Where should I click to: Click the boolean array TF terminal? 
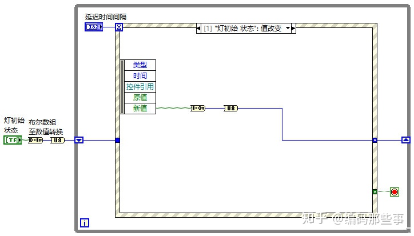tap(13, 140)
